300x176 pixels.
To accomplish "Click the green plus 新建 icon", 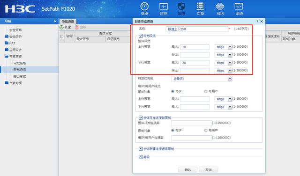I will click(x=61, y=27).
